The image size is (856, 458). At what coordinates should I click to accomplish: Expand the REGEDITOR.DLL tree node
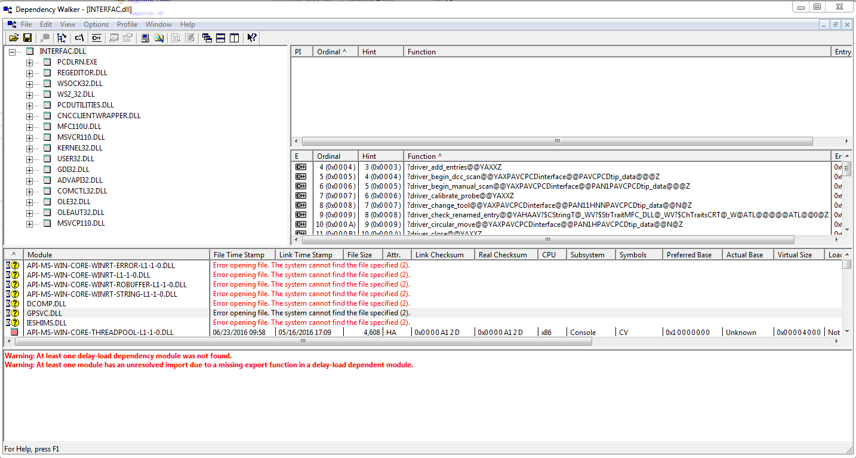click(x=29, y=73)
